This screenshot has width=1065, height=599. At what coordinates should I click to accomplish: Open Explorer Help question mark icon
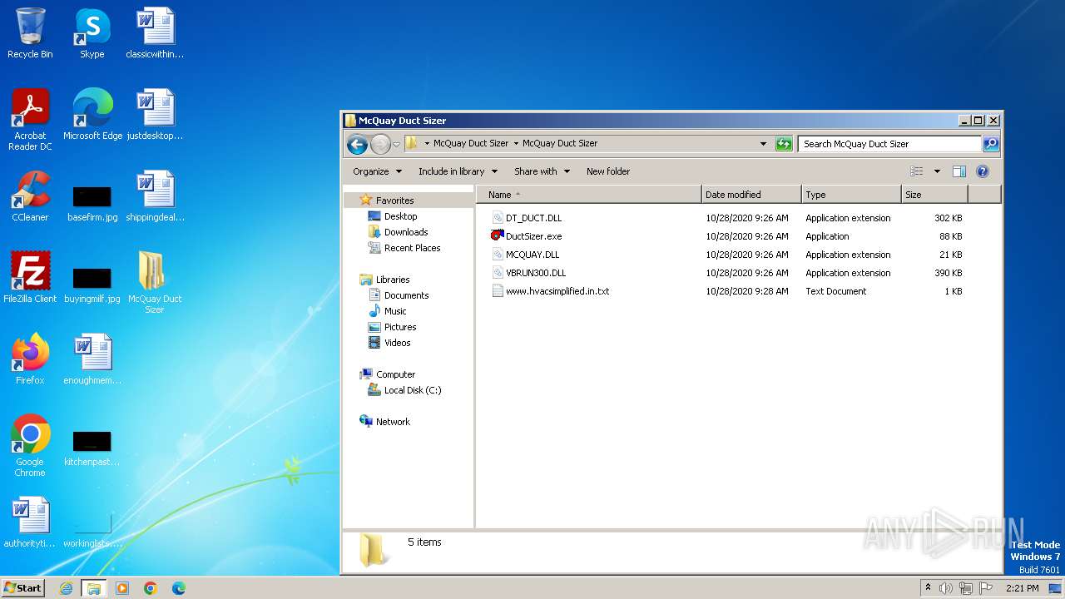(983, 171)
